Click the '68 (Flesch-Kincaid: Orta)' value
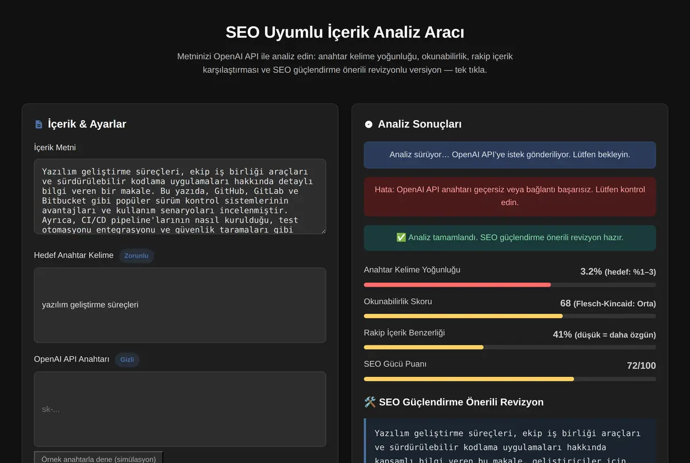This screenshot has height=463, width=690. (x=608, y=303)
